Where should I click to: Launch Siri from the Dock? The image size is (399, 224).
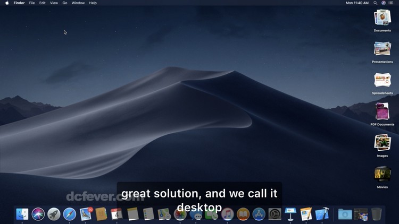pos(38,214)
